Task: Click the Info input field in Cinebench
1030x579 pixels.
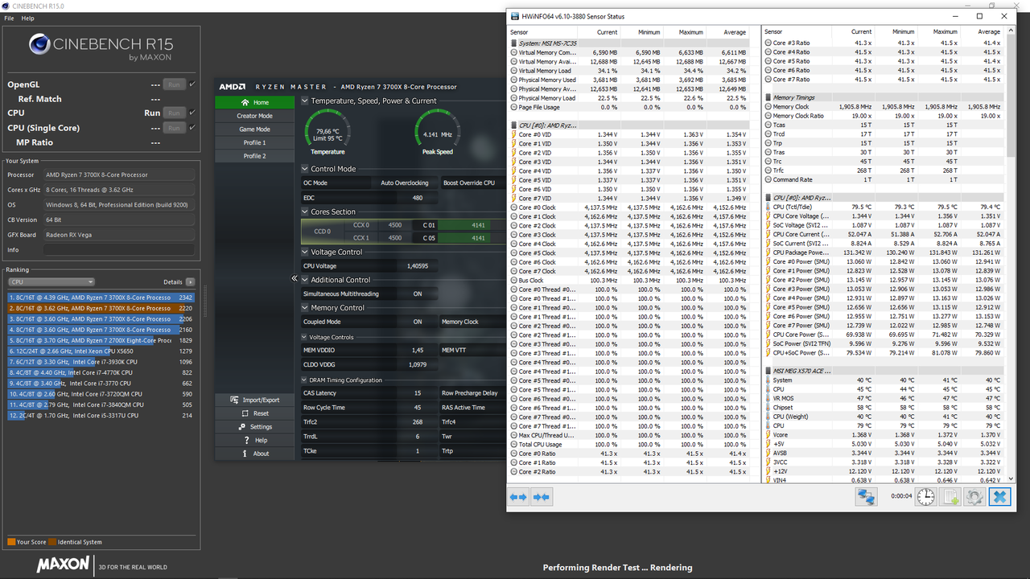Action: (119, 250)
